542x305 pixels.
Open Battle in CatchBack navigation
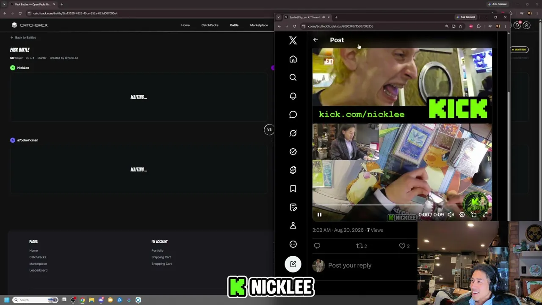click(234, 25)
